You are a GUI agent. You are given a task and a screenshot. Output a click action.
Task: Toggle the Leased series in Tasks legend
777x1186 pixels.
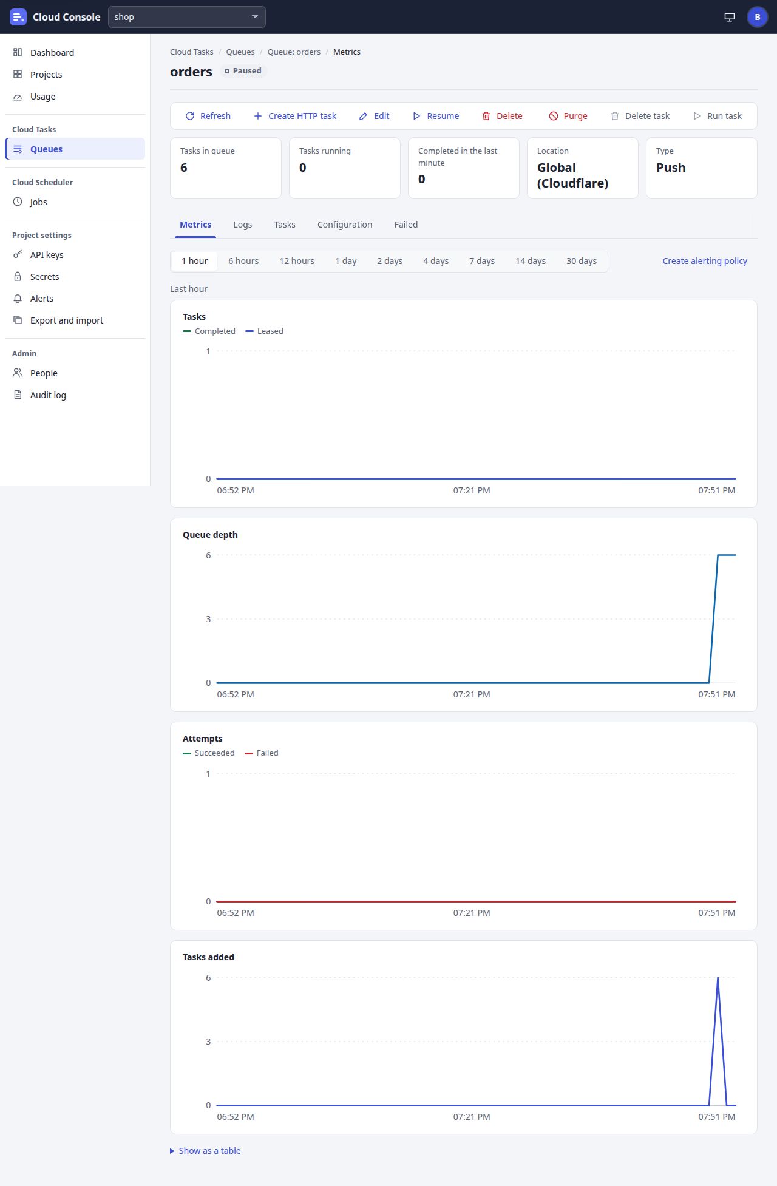pos(264,331)
